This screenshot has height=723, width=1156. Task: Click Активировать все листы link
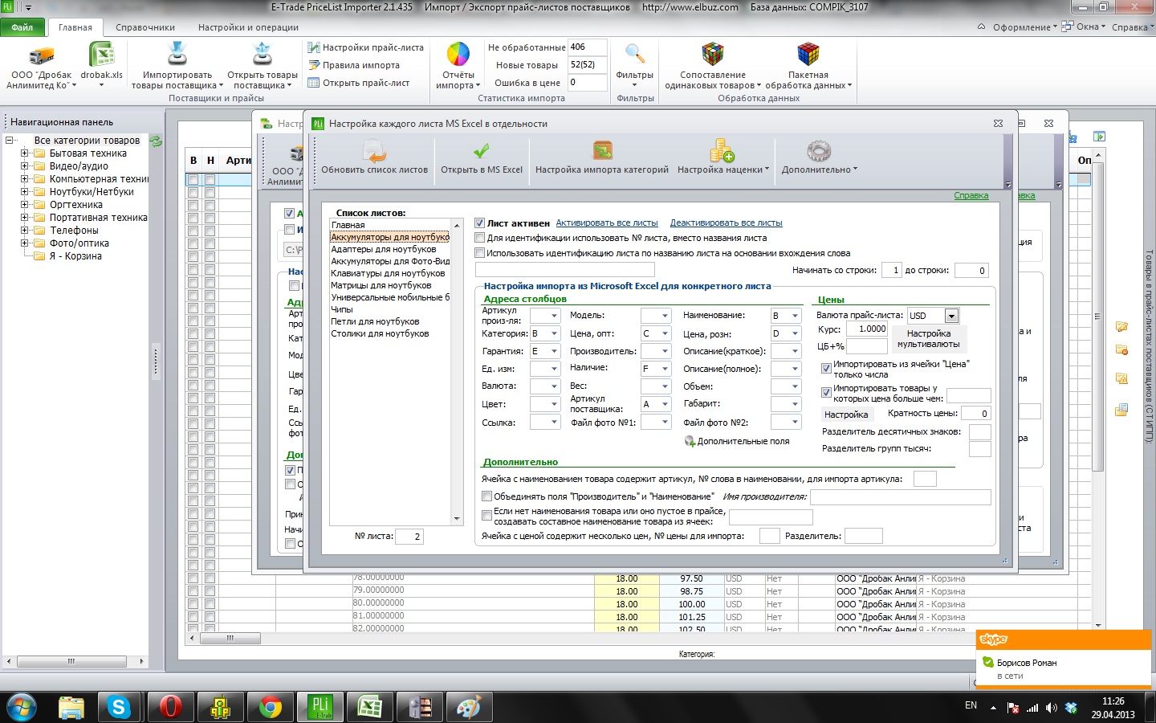[x=607, y=223]
